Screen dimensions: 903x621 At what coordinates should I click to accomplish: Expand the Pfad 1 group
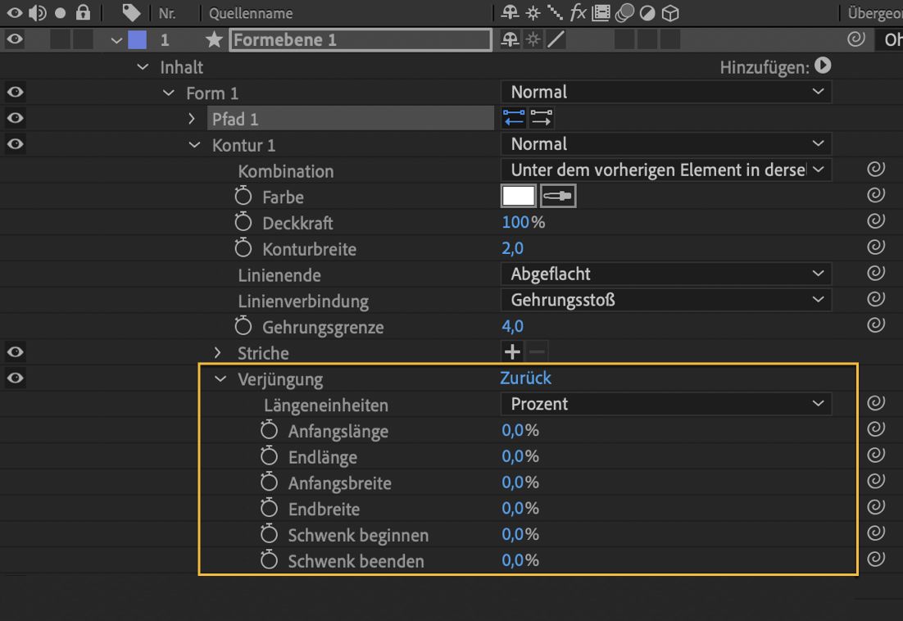[x=192, y=119]
